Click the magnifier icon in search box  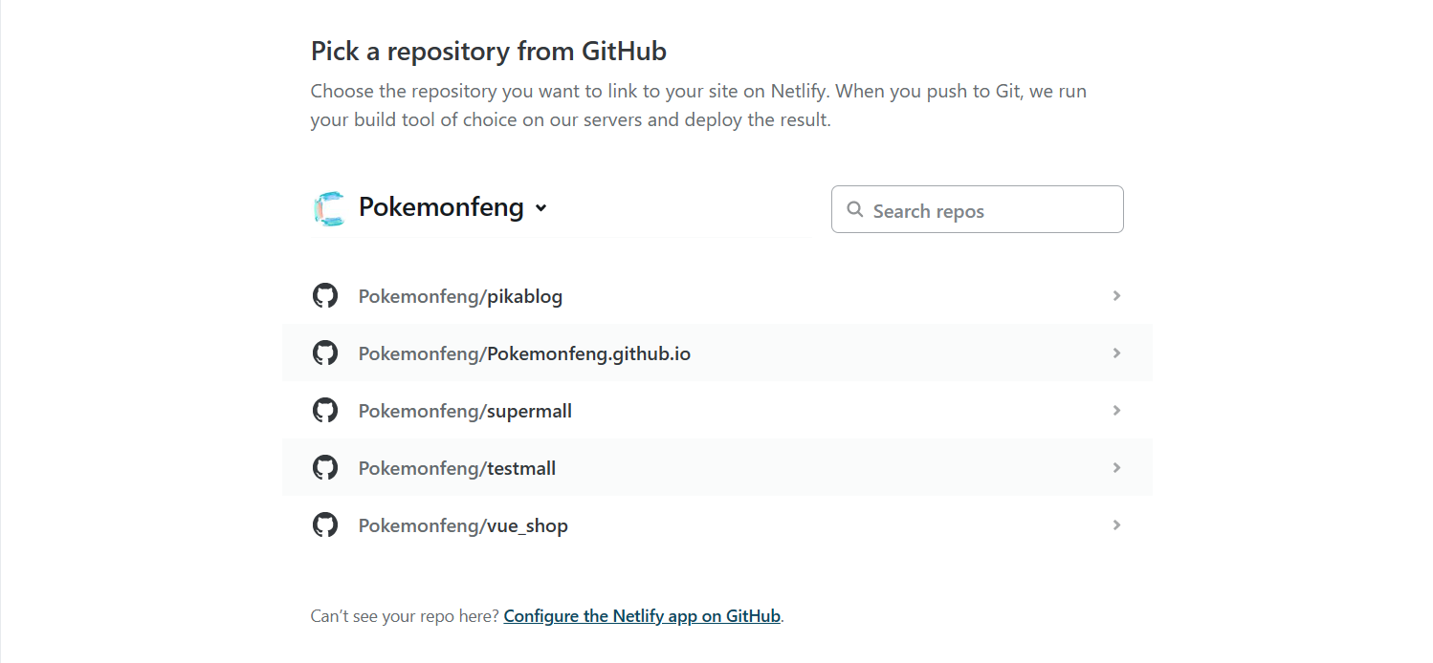855,210
